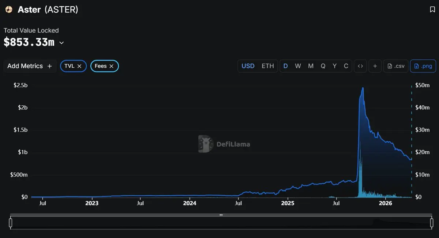Image resolution: width=439 pixels, height=238 pixels.
Task: Click the range slider top grip
Action: [x=221, y=215]
